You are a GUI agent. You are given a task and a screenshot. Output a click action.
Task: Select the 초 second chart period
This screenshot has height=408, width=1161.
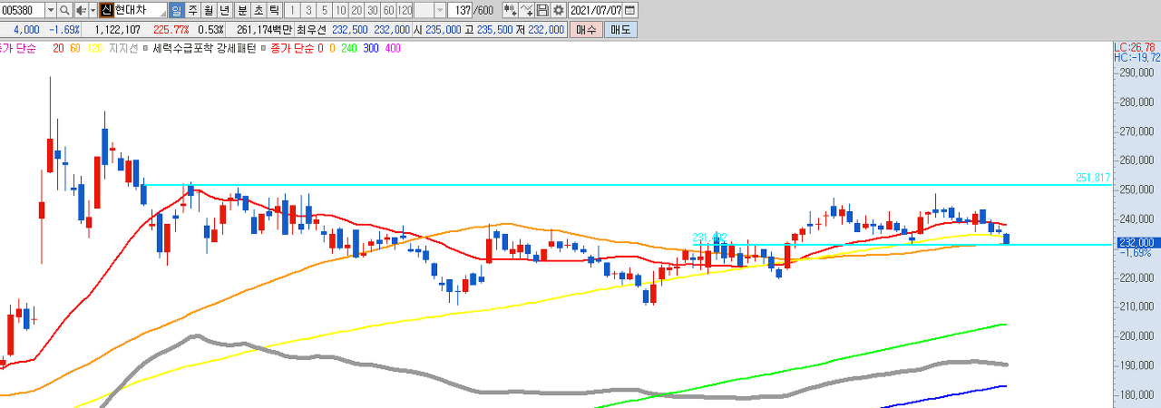click(x=259, y=10)
